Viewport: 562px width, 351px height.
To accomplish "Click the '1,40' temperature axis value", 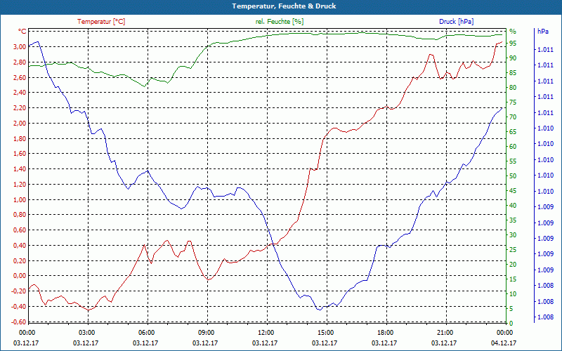I will 20,169.
